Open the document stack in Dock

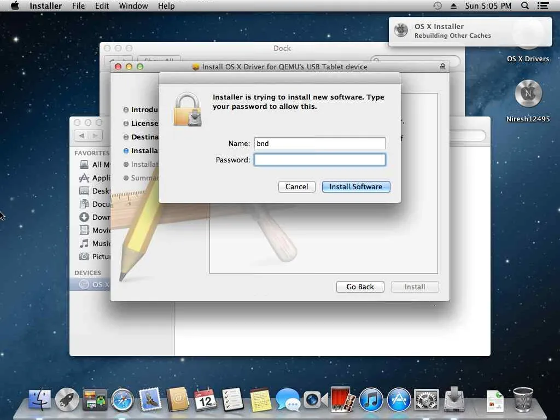point(495,401)
